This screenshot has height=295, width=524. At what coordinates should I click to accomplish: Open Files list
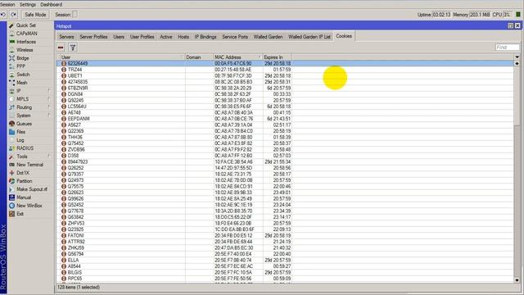[20, 132]
